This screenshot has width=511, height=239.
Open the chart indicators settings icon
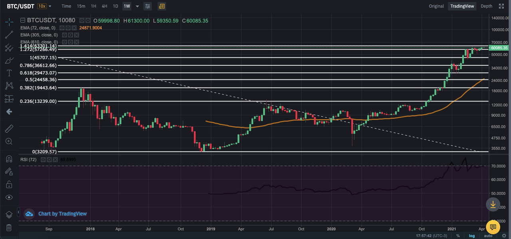(148, 6)
